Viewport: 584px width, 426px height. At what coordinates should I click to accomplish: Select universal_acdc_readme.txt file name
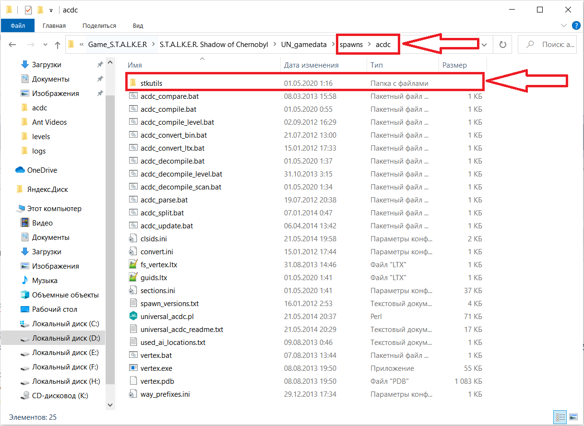(182, 330)
